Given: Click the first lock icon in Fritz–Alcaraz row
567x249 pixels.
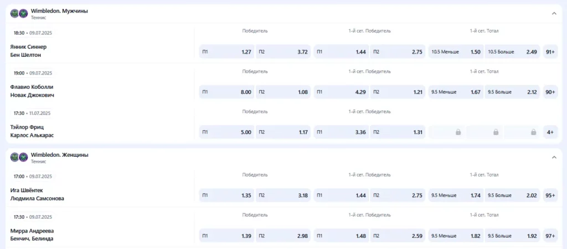Looking at the screenshot, I should 458,133.
